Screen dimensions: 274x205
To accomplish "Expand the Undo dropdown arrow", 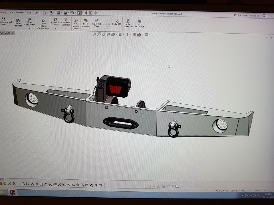I will 75,13.
